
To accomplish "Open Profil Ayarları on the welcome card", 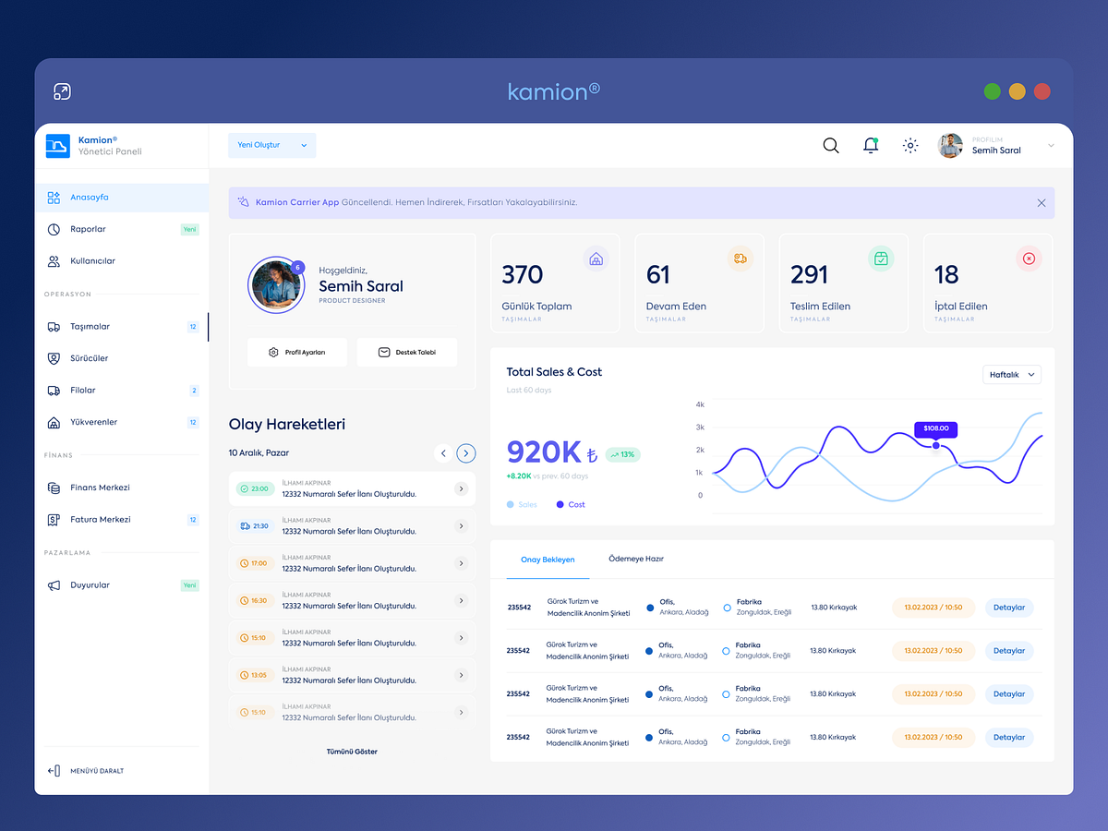I will point(297,352).
